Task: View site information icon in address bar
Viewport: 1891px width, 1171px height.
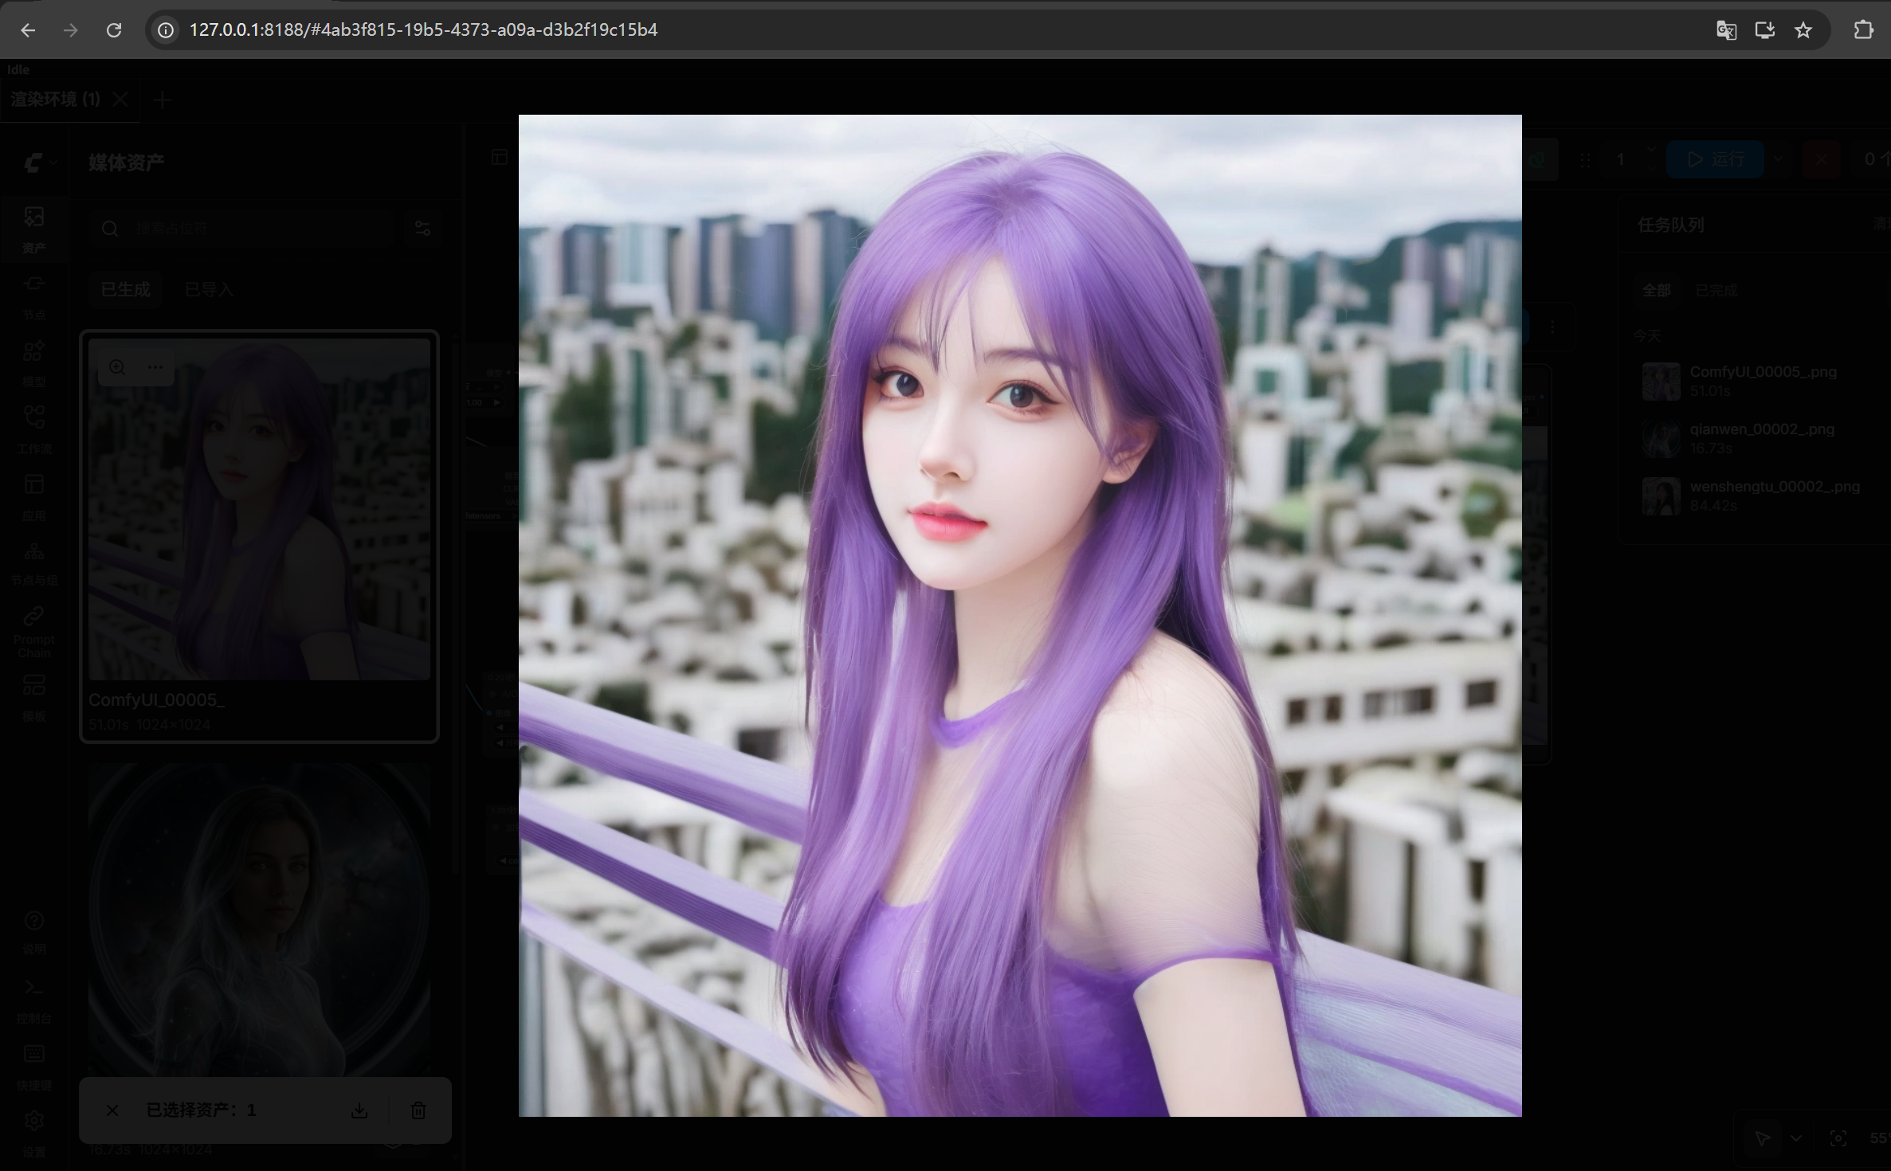Action: click(165, 30)
